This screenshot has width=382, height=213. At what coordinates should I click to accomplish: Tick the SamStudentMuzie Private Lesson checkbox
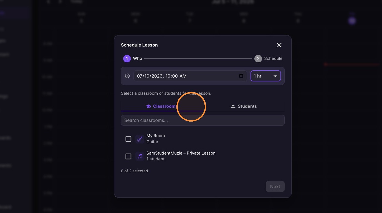[128, 156]
